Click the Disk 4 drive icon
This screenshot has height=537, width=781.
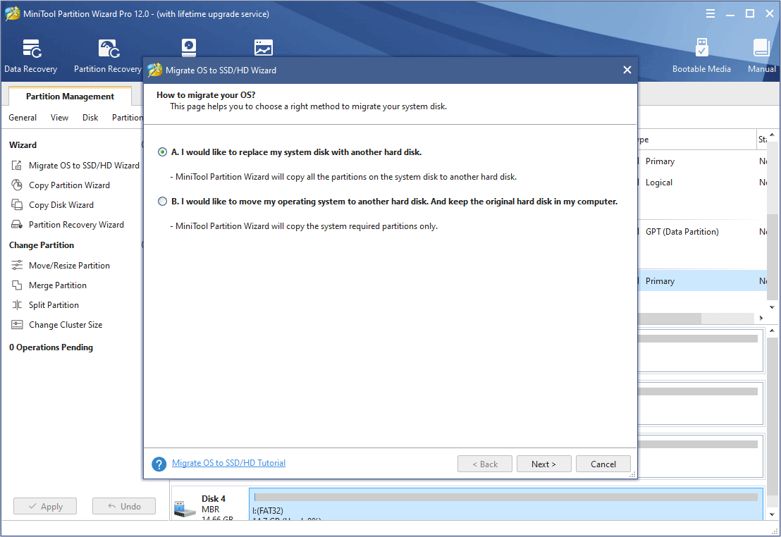[185, 509]
